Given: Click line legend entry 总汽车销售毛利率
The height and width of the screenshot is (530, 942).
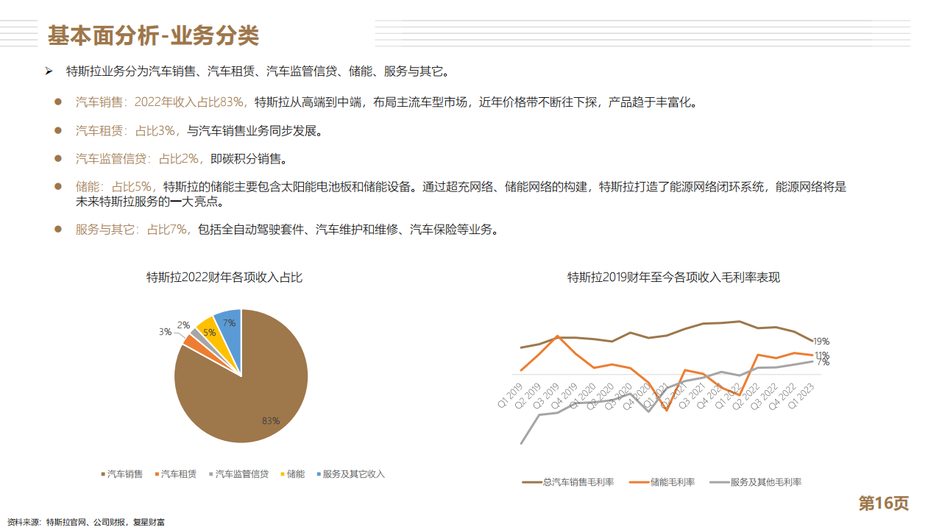Looking at the screenshot, I should click(x=567, y=482).
